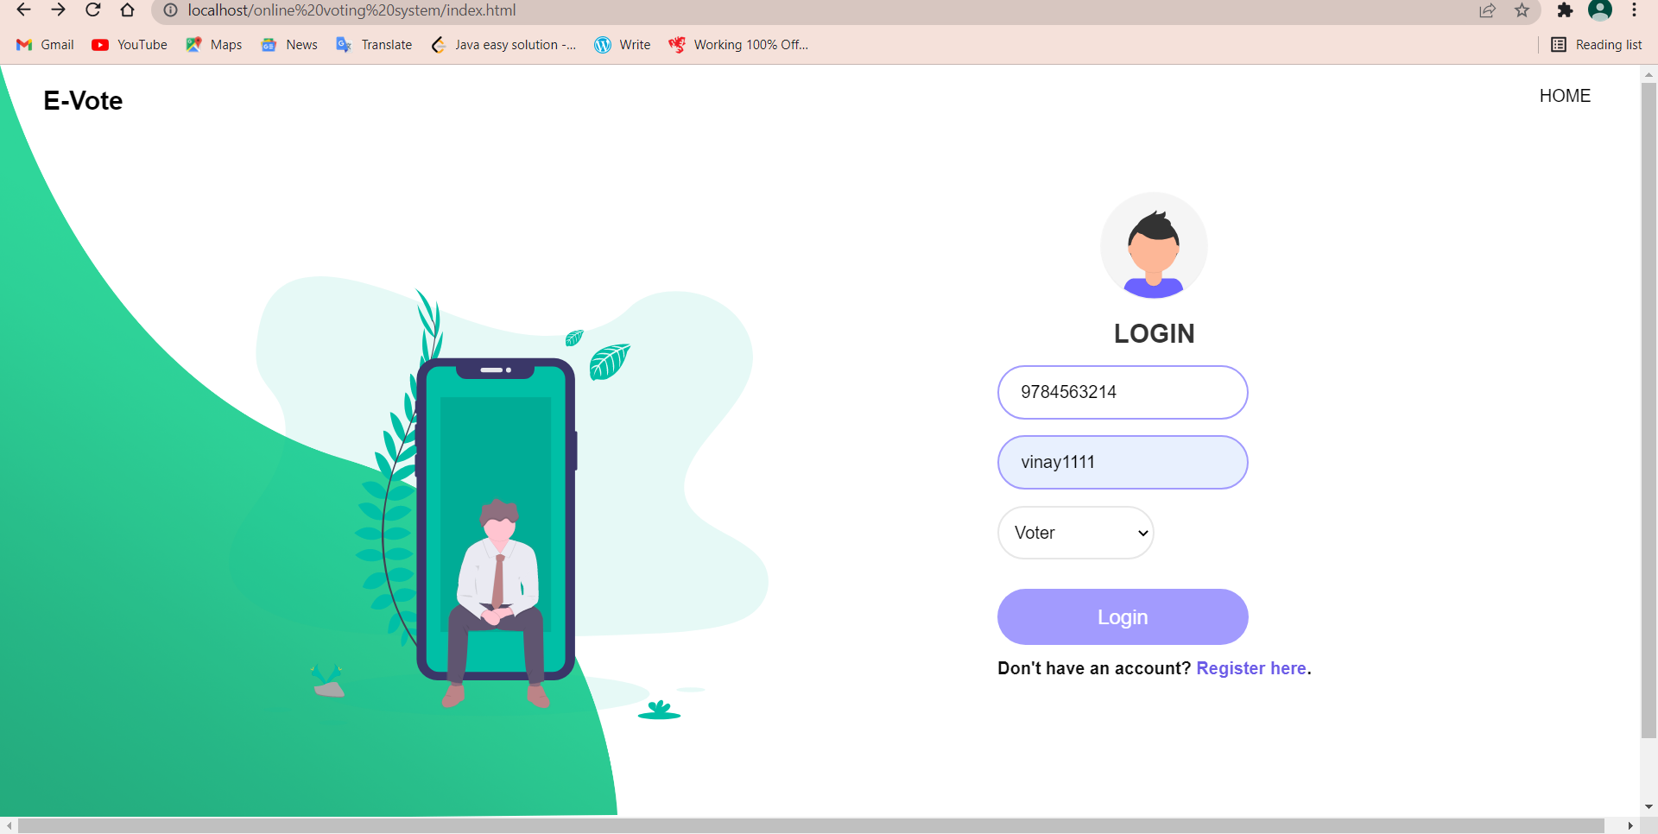Open the WordPress Write bookmark
This screenshot has width=1658, height=834.
[621, 45]
